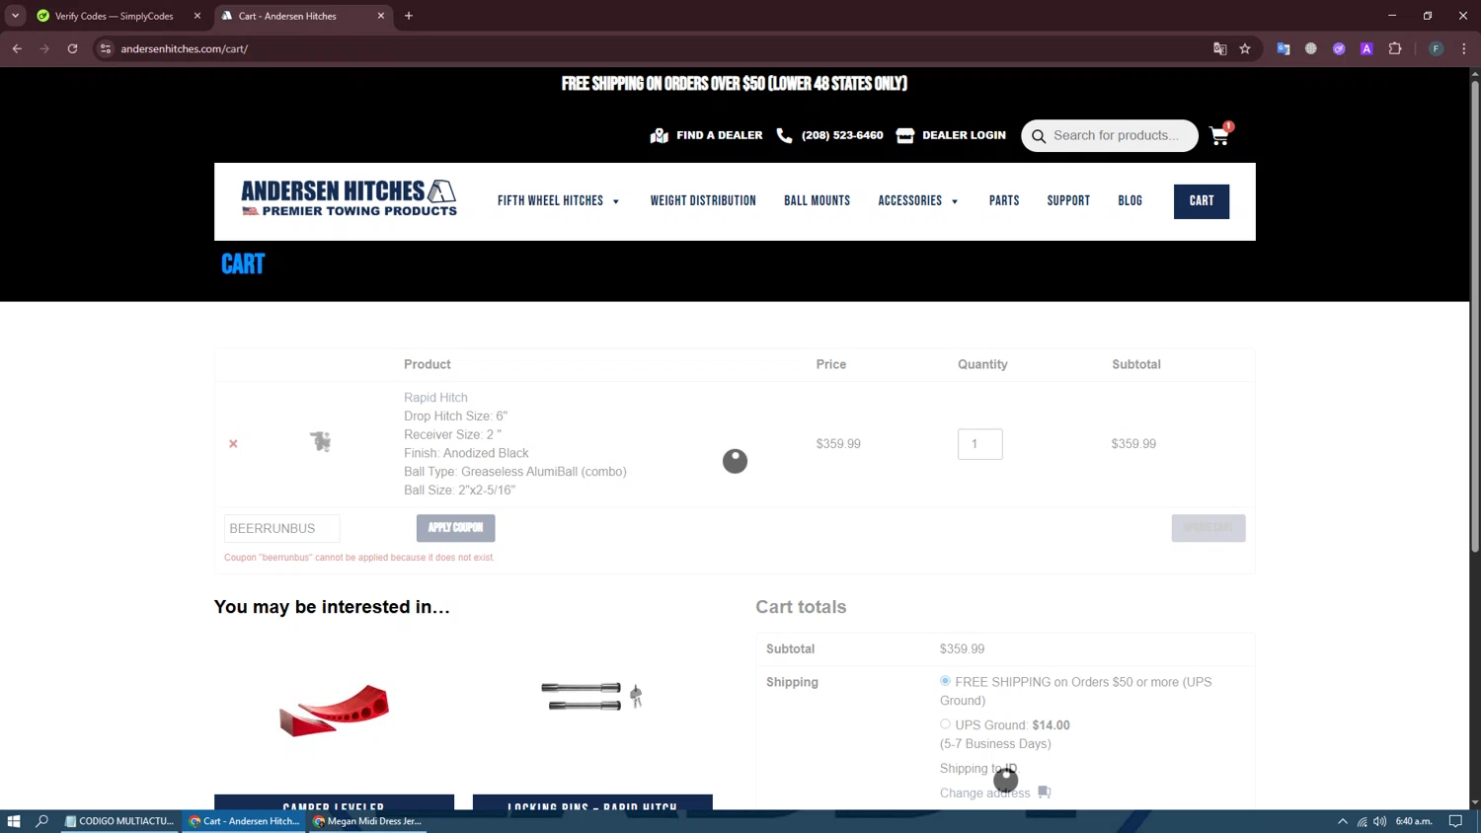
Task: Open a new browser tab
Action: point(409,16)
